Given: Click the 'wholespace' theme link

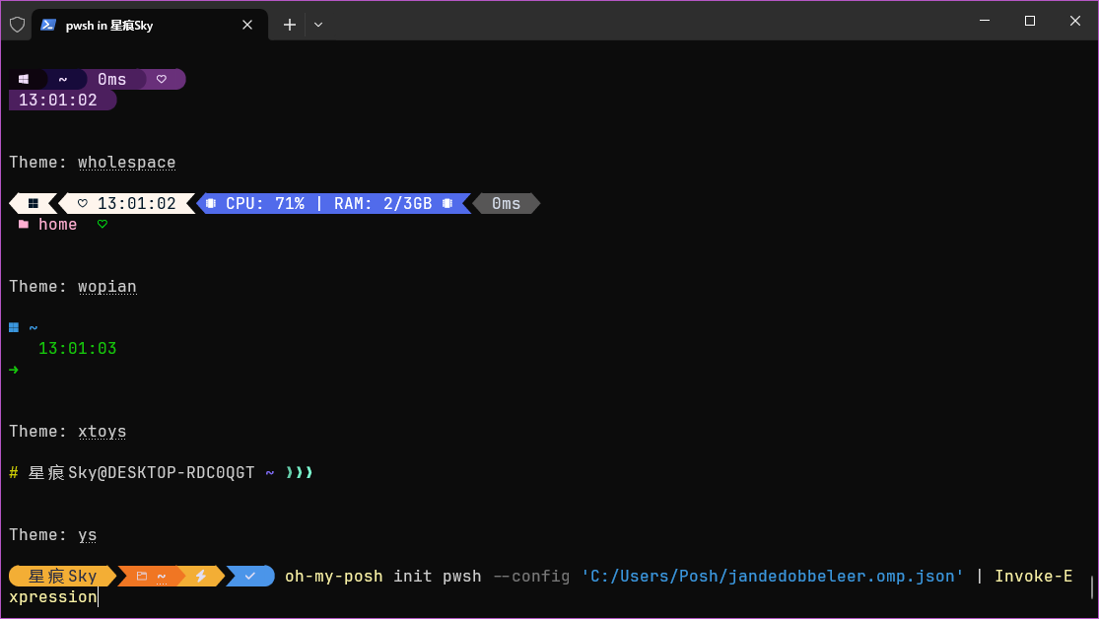Looking at the screenshot, I should pyautogui.click(x=127, y=163).
